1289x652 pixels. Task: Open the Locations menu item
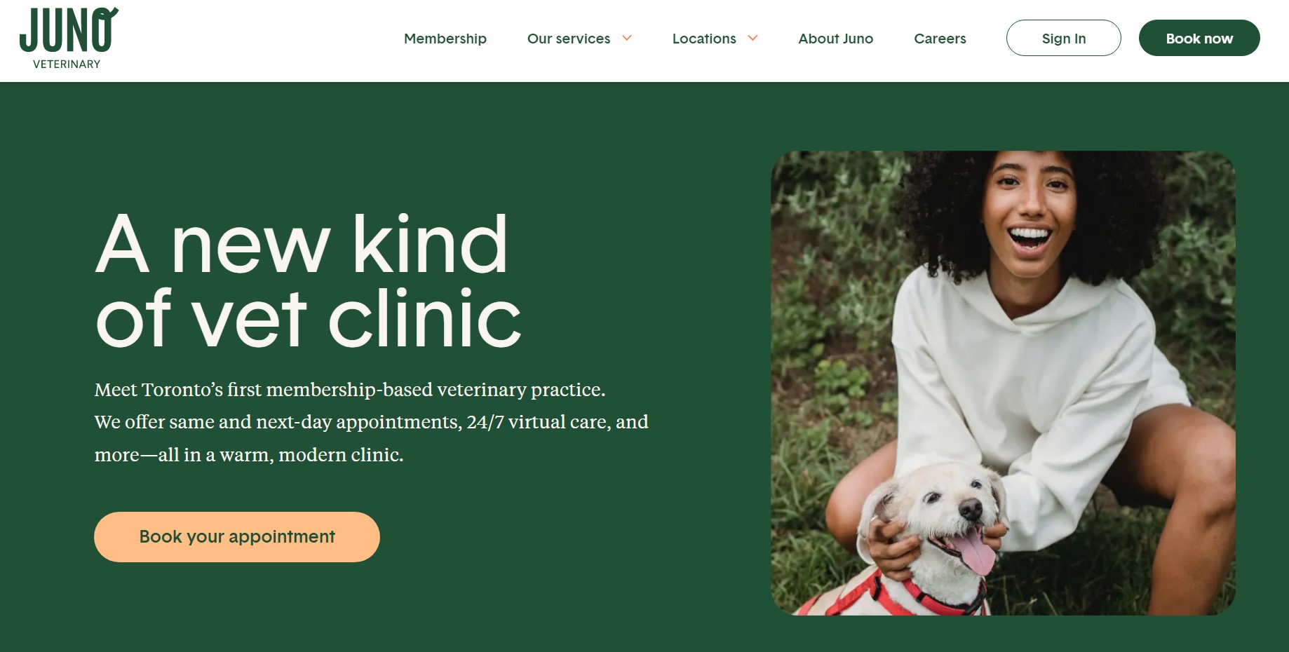coord(704,39)
